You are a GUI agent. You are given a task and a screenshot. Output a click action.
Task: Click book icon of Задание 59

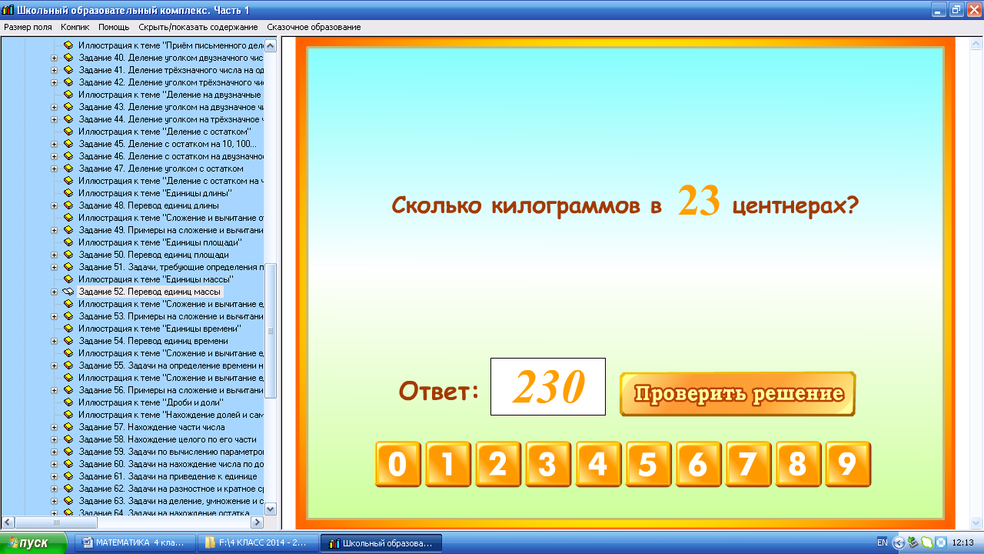[68, 452]
